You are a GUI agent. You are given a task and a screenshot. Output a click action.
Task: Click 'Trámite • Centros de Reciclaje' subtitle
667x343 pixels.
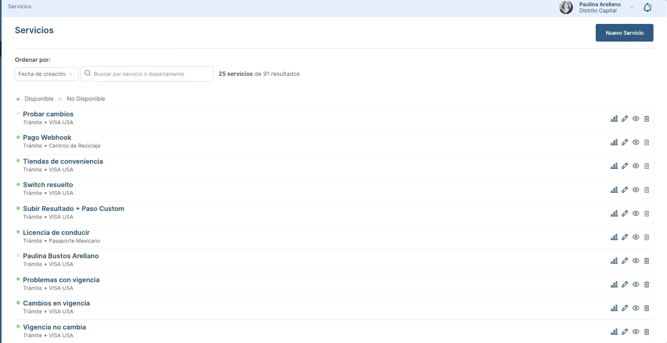point(62,146)
